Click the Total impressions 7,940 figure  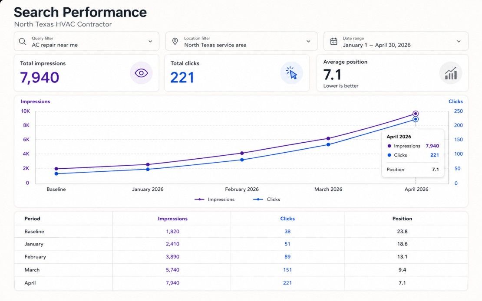click(40, 77)
